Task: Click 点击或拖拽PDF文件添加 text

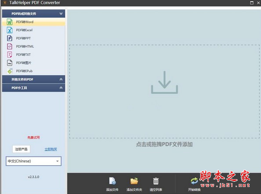Action: tap(164, 144)
